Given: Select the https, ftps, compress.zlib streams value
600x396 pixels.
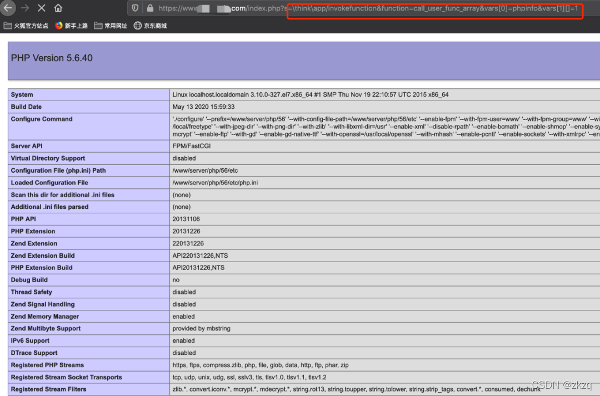Looking at the screenshot, I should tap(260, 365).
